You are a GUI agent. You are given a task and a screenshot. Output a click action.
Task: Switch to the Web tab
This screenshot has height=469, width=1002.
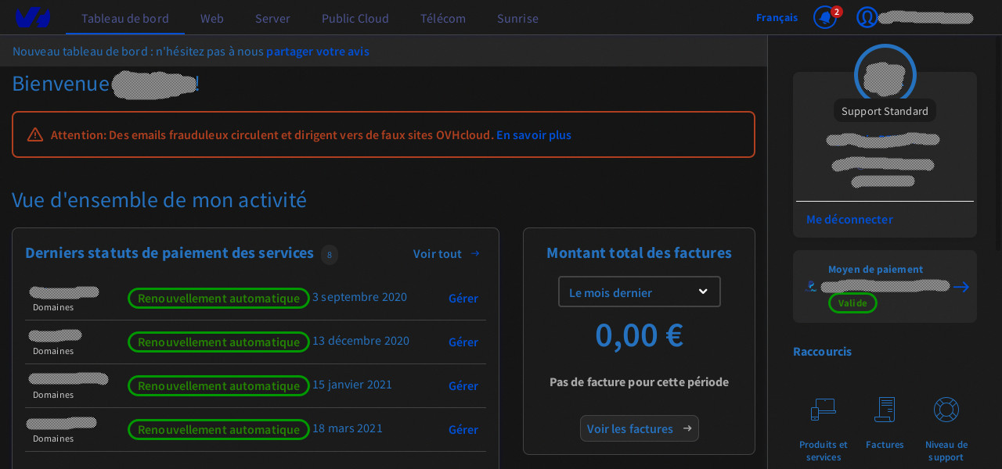[211, 18]
